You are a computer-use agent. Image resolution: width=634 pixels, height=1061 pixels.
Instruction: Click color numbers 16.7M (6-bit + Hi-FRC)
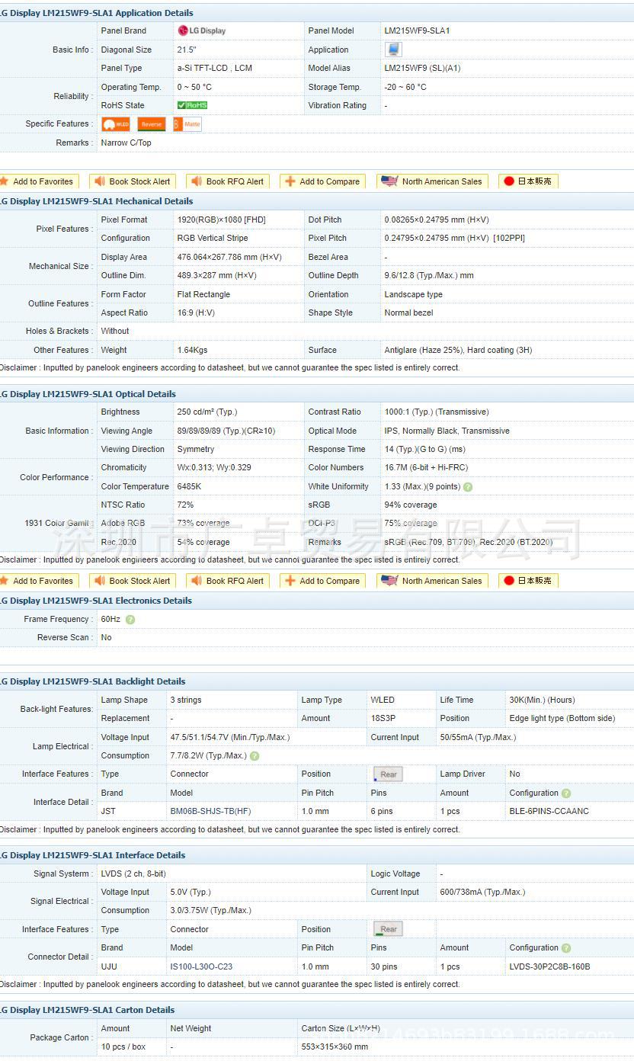pos(426,467)
